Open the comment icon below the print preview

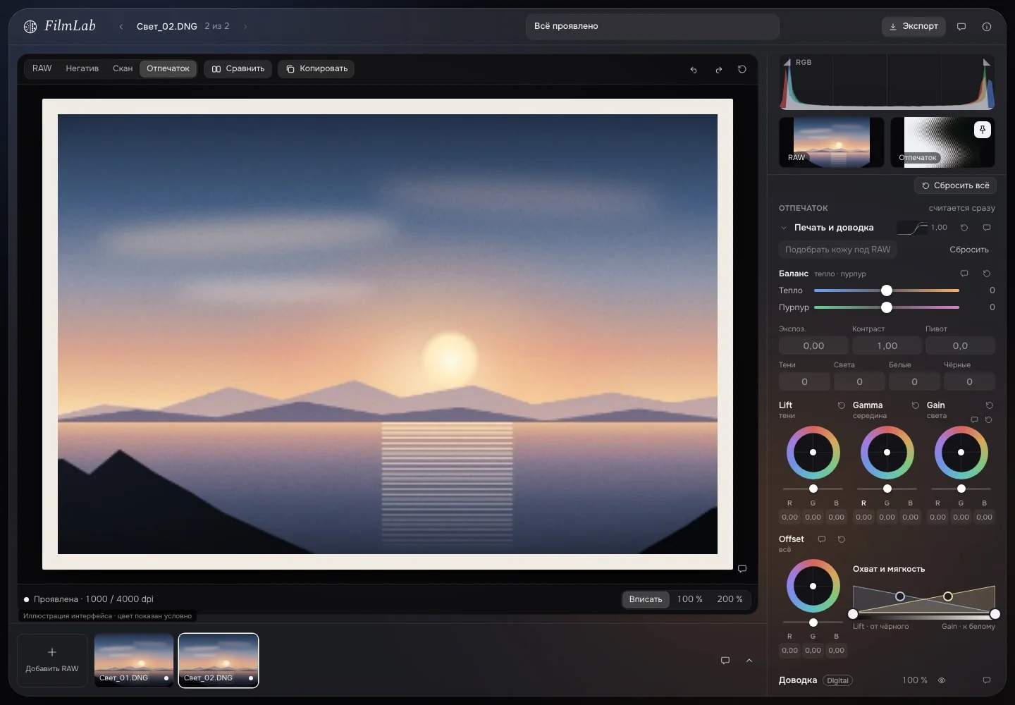tap(742, 568)
